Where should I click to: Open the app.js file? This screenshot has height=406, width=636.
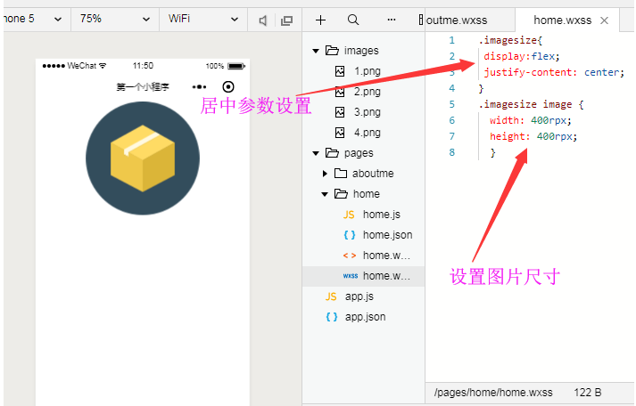pyautogui.click(x=359, y=296)
